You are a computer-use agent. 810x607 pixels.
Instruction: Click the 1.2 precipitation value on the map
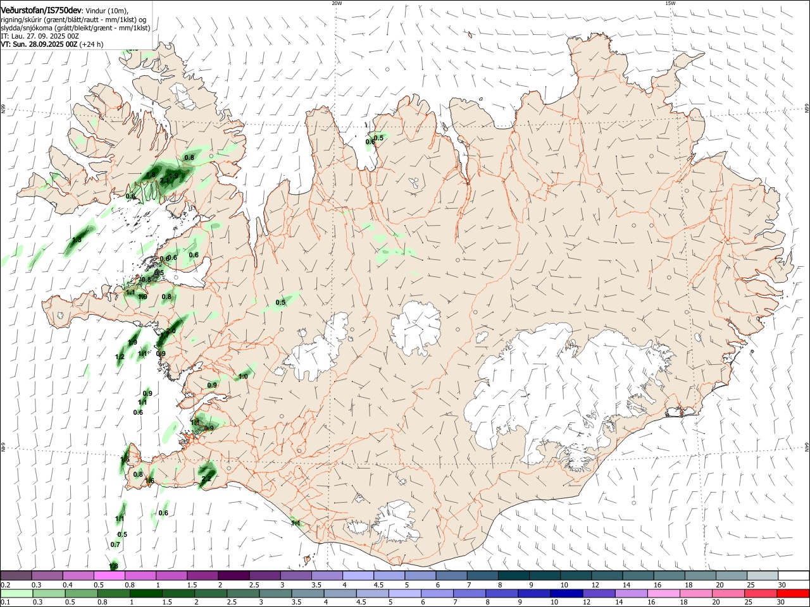pyautogui.click(x=120, y=357)
